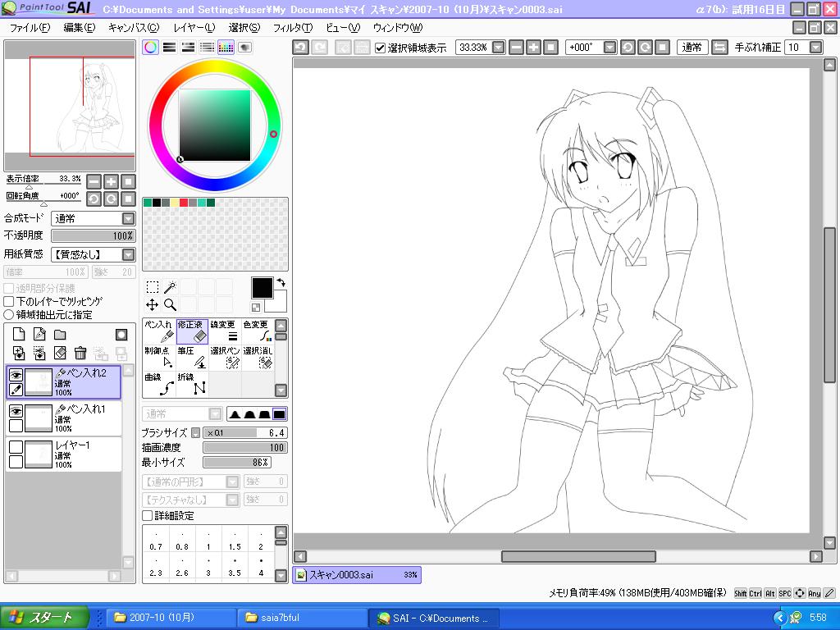Screen dimensions: 840x630
Task: Select the flat square brush edge shape
Action: (279, 414)
